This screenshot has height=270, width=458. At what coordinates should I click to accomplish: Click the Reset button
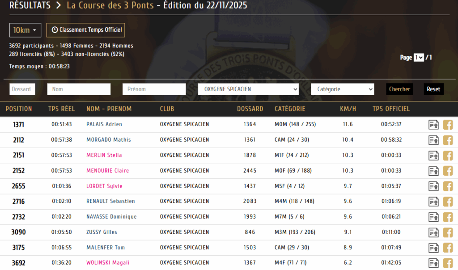(433, 89)
